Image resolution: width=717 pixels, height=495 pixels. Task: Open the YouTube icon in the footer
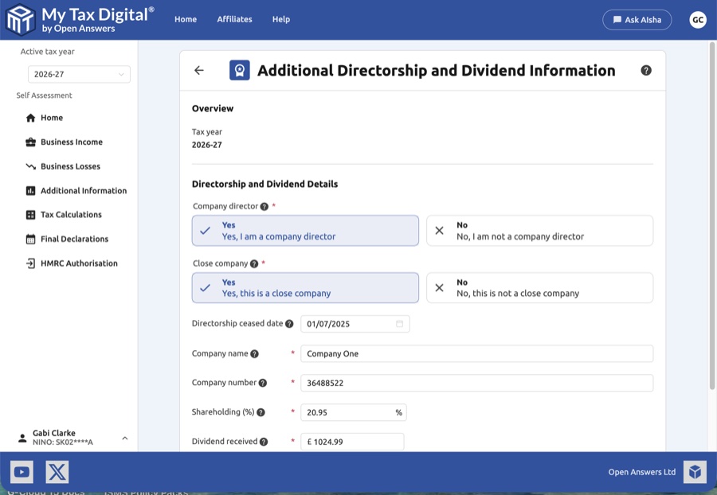coord(22,472)
